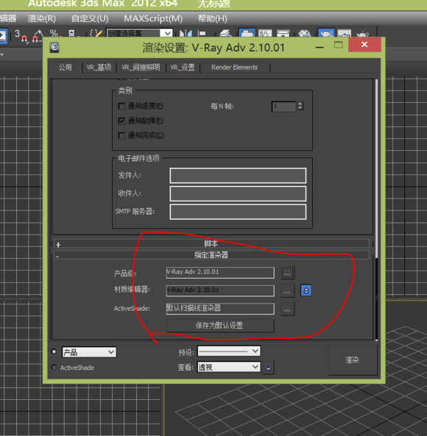The width and height of the screenshot is (427, 436).
Task: Enable the 通知进度 checkbox
Action: click(121, 106)
